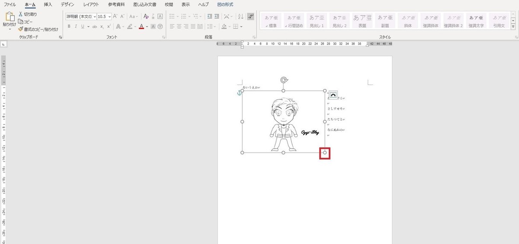This screenshot has width=519, height=244.
Task: Apply the 表題 style
Action: 362,21
